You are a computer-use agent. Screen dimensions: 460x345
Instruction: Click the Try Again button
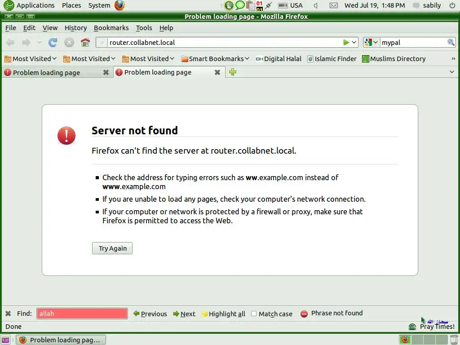[x=112, y=248]
